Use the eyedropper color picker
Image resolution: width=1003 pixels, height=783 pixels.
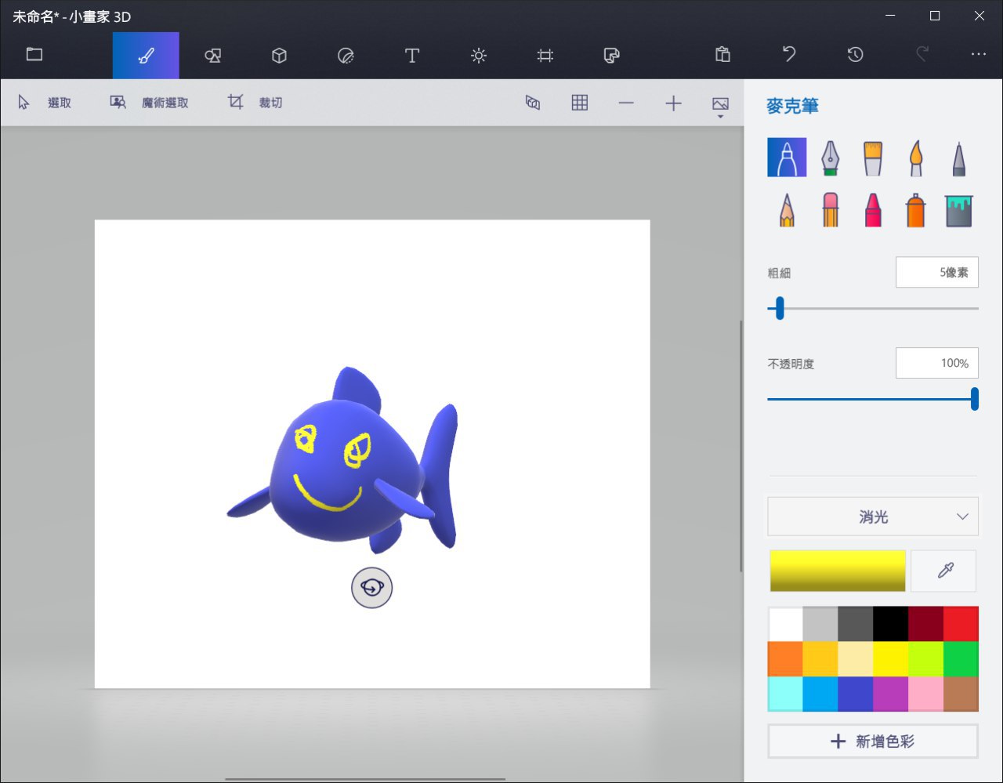pos(944,571)
